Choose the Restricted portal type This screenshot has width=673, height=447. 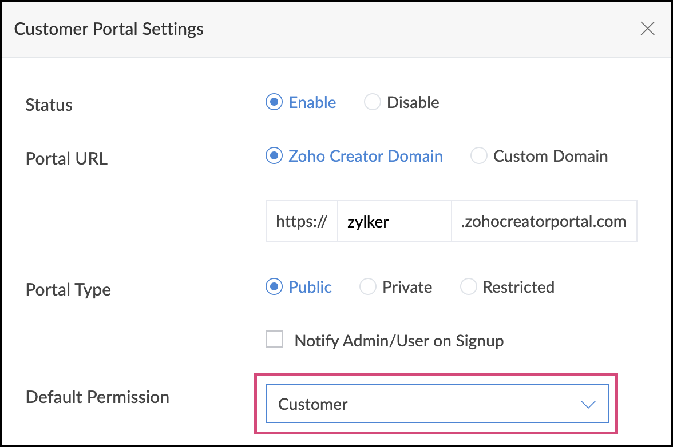[469, 287]
